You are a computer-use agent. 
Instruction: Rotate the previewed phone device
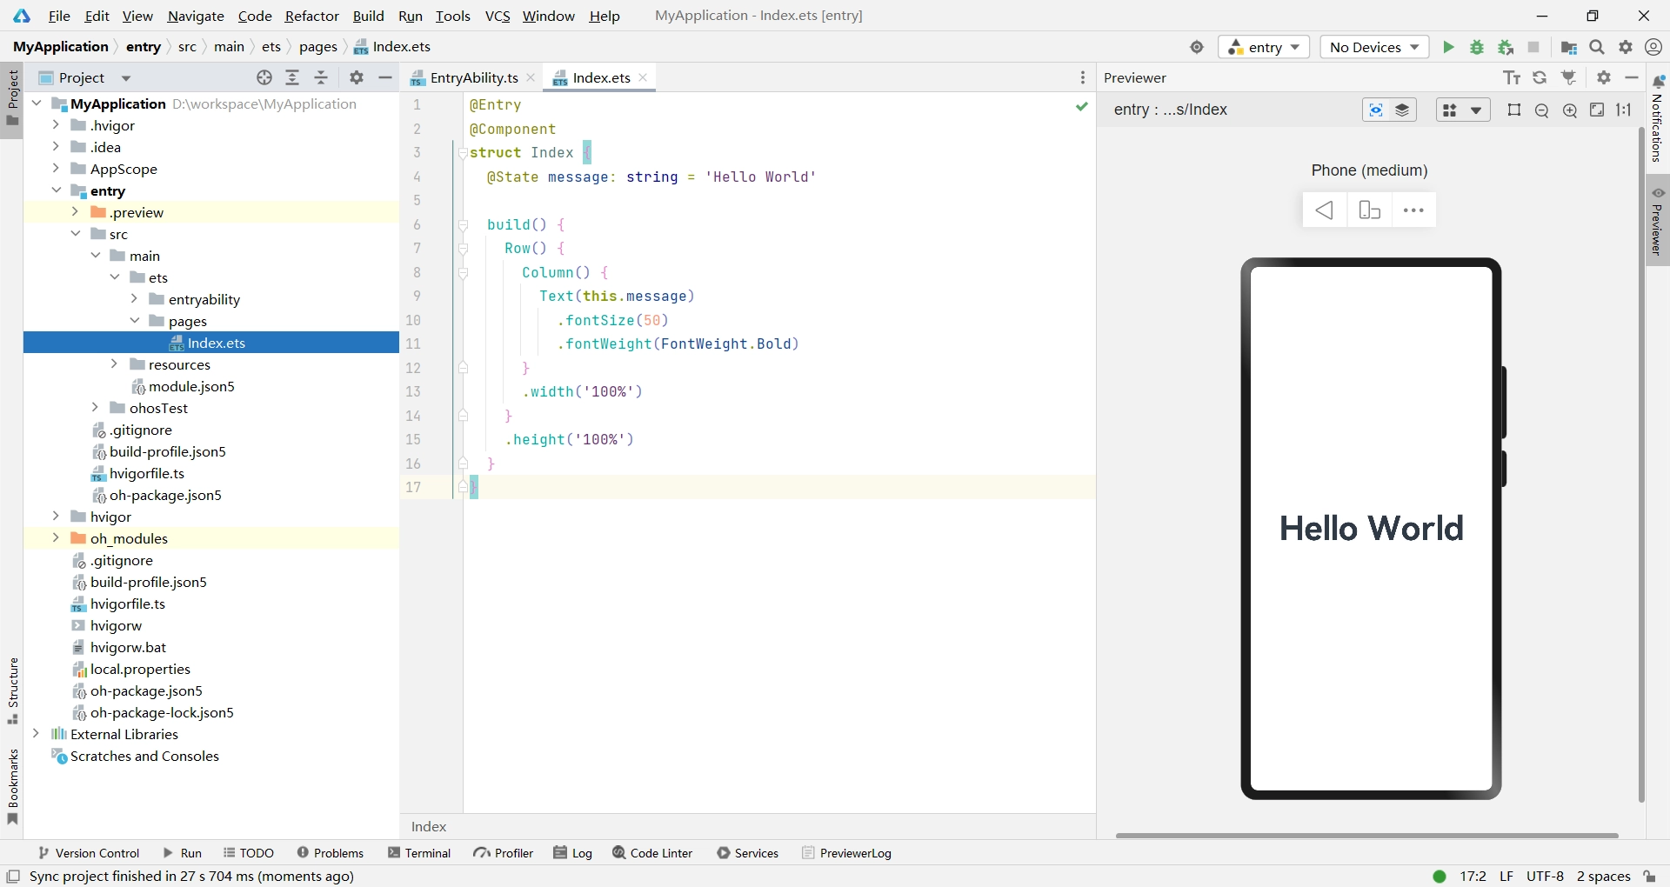click(x=1369, y=210)
